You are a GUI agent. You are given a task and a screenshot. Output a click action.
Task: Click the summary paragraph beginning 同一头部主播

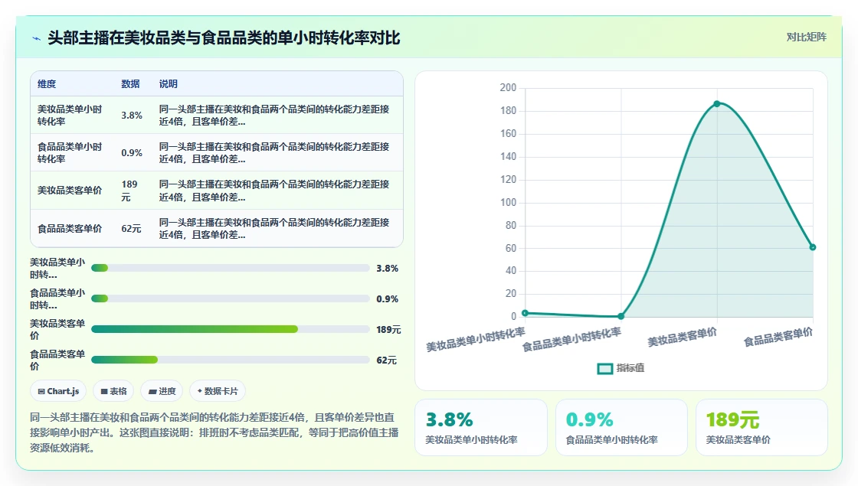(x=214, y=432)
